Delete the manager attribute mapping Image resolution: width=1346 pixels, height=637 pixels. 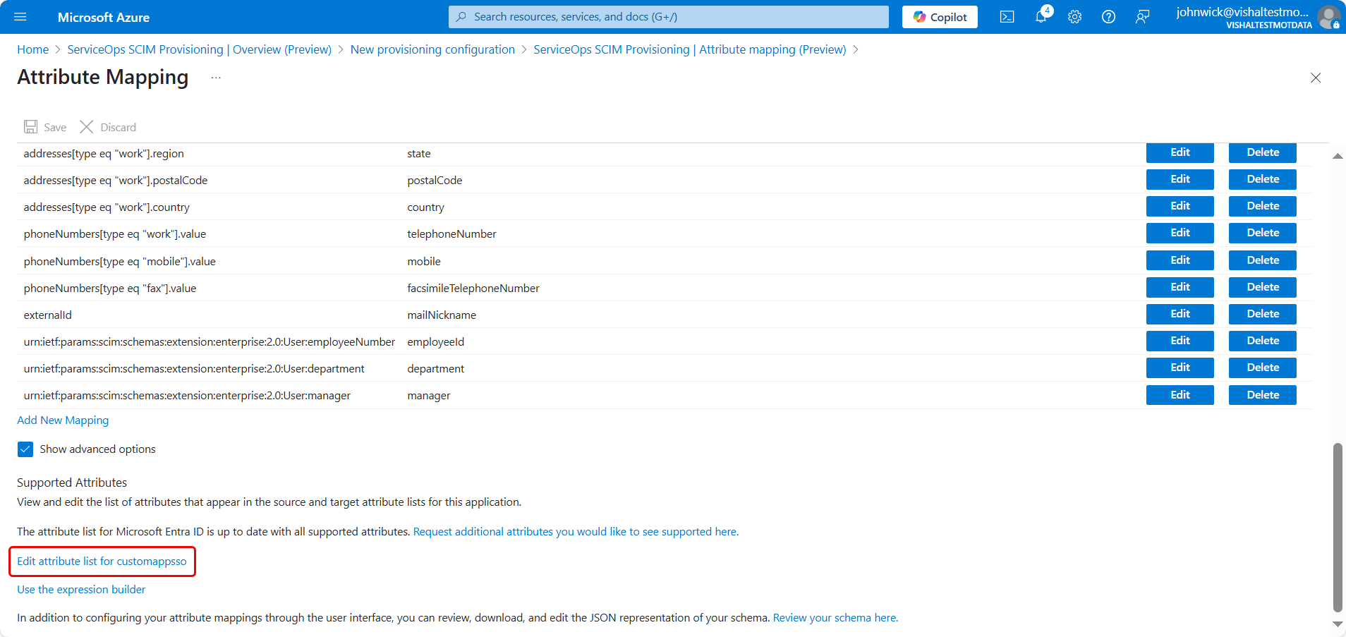coord(1262,395)
